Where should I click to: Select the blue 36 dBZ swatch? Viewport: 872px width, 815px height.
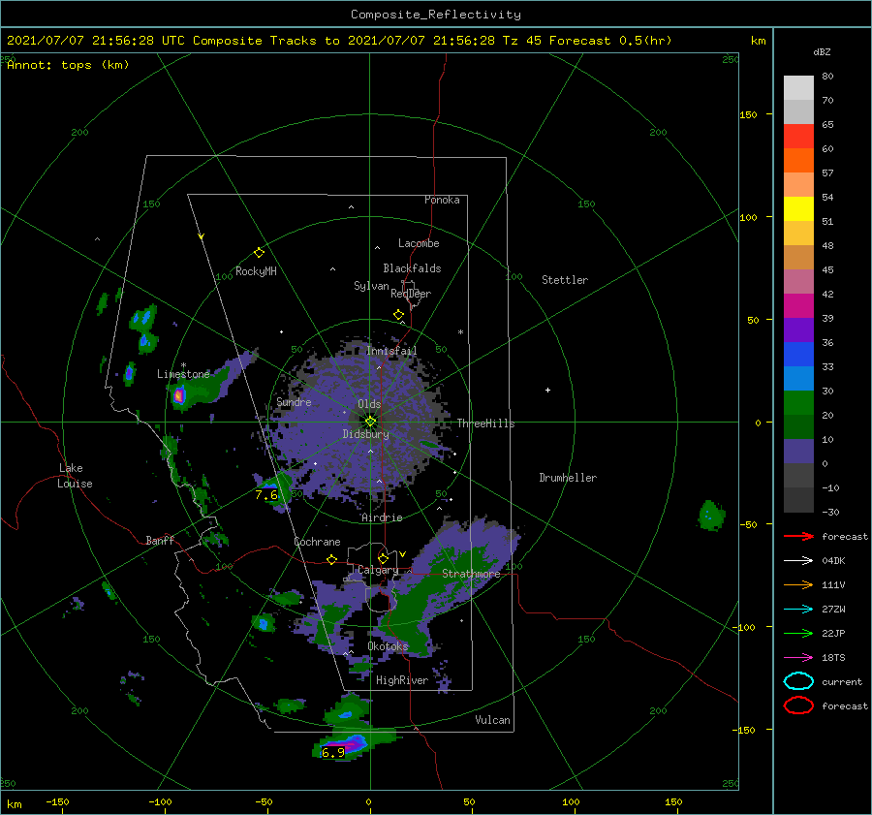point(798,354)
